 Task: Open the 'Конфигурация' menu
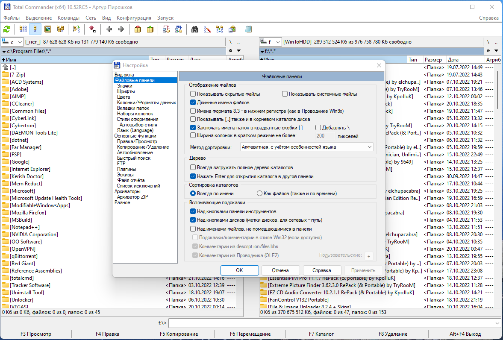[x=134, y=18]
